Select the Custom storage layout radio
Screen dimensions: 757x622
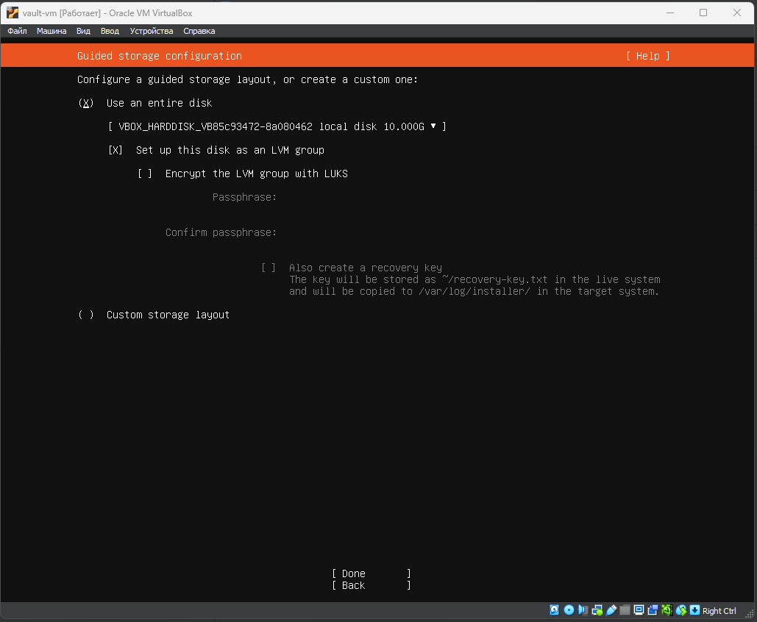(86, 315)
